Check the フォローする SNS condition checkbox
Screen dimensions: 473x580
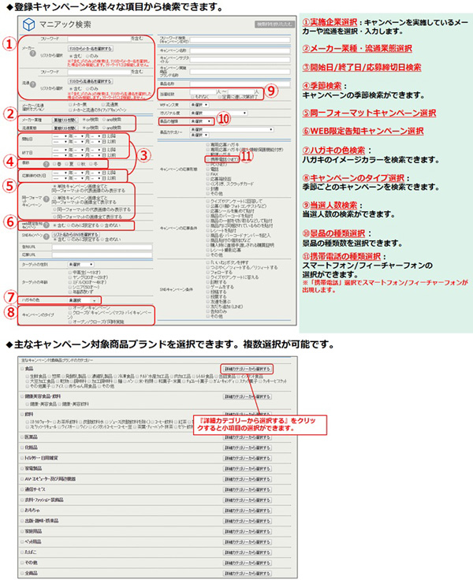[x=208, y=272]
